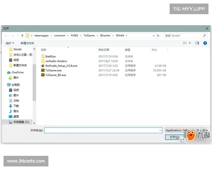Image resolution: width=212 pixels, height=170 pixels.
Task: Select steamapps in the address path
Action: click(41, 35)
